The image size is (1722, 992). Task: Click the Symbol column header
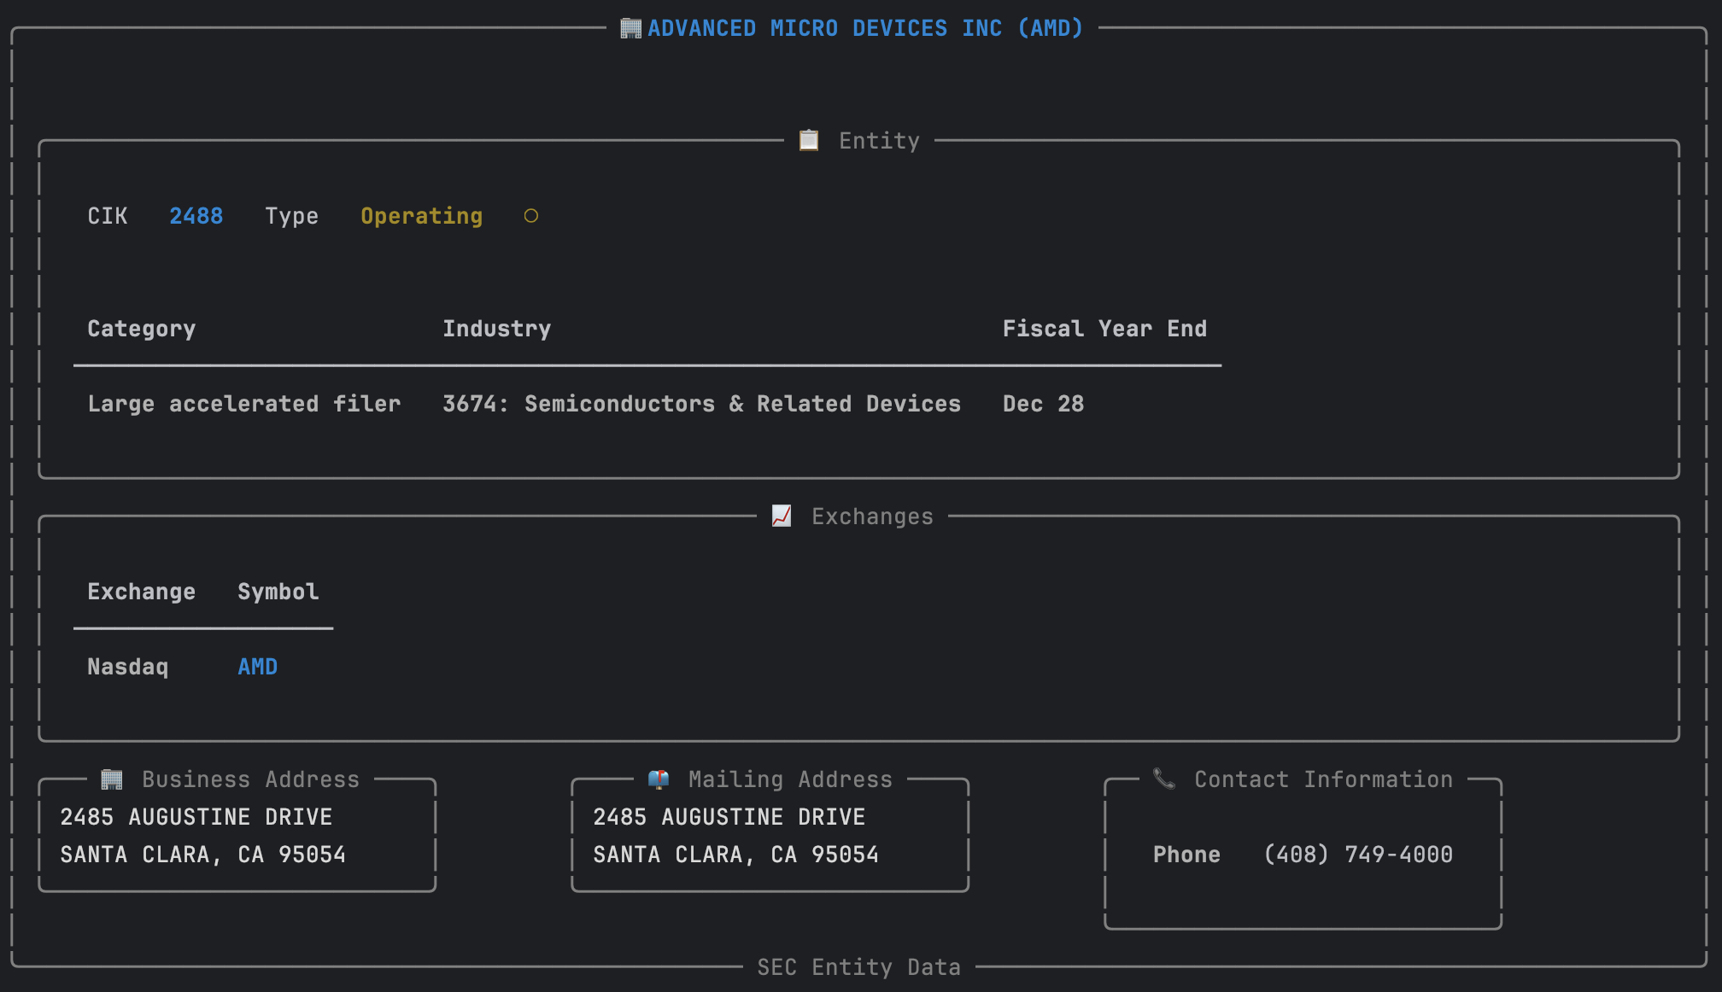point(278,592)
